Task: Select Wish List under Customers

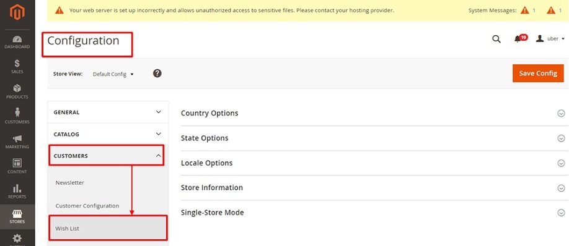Action: click(x=108, y=228)
